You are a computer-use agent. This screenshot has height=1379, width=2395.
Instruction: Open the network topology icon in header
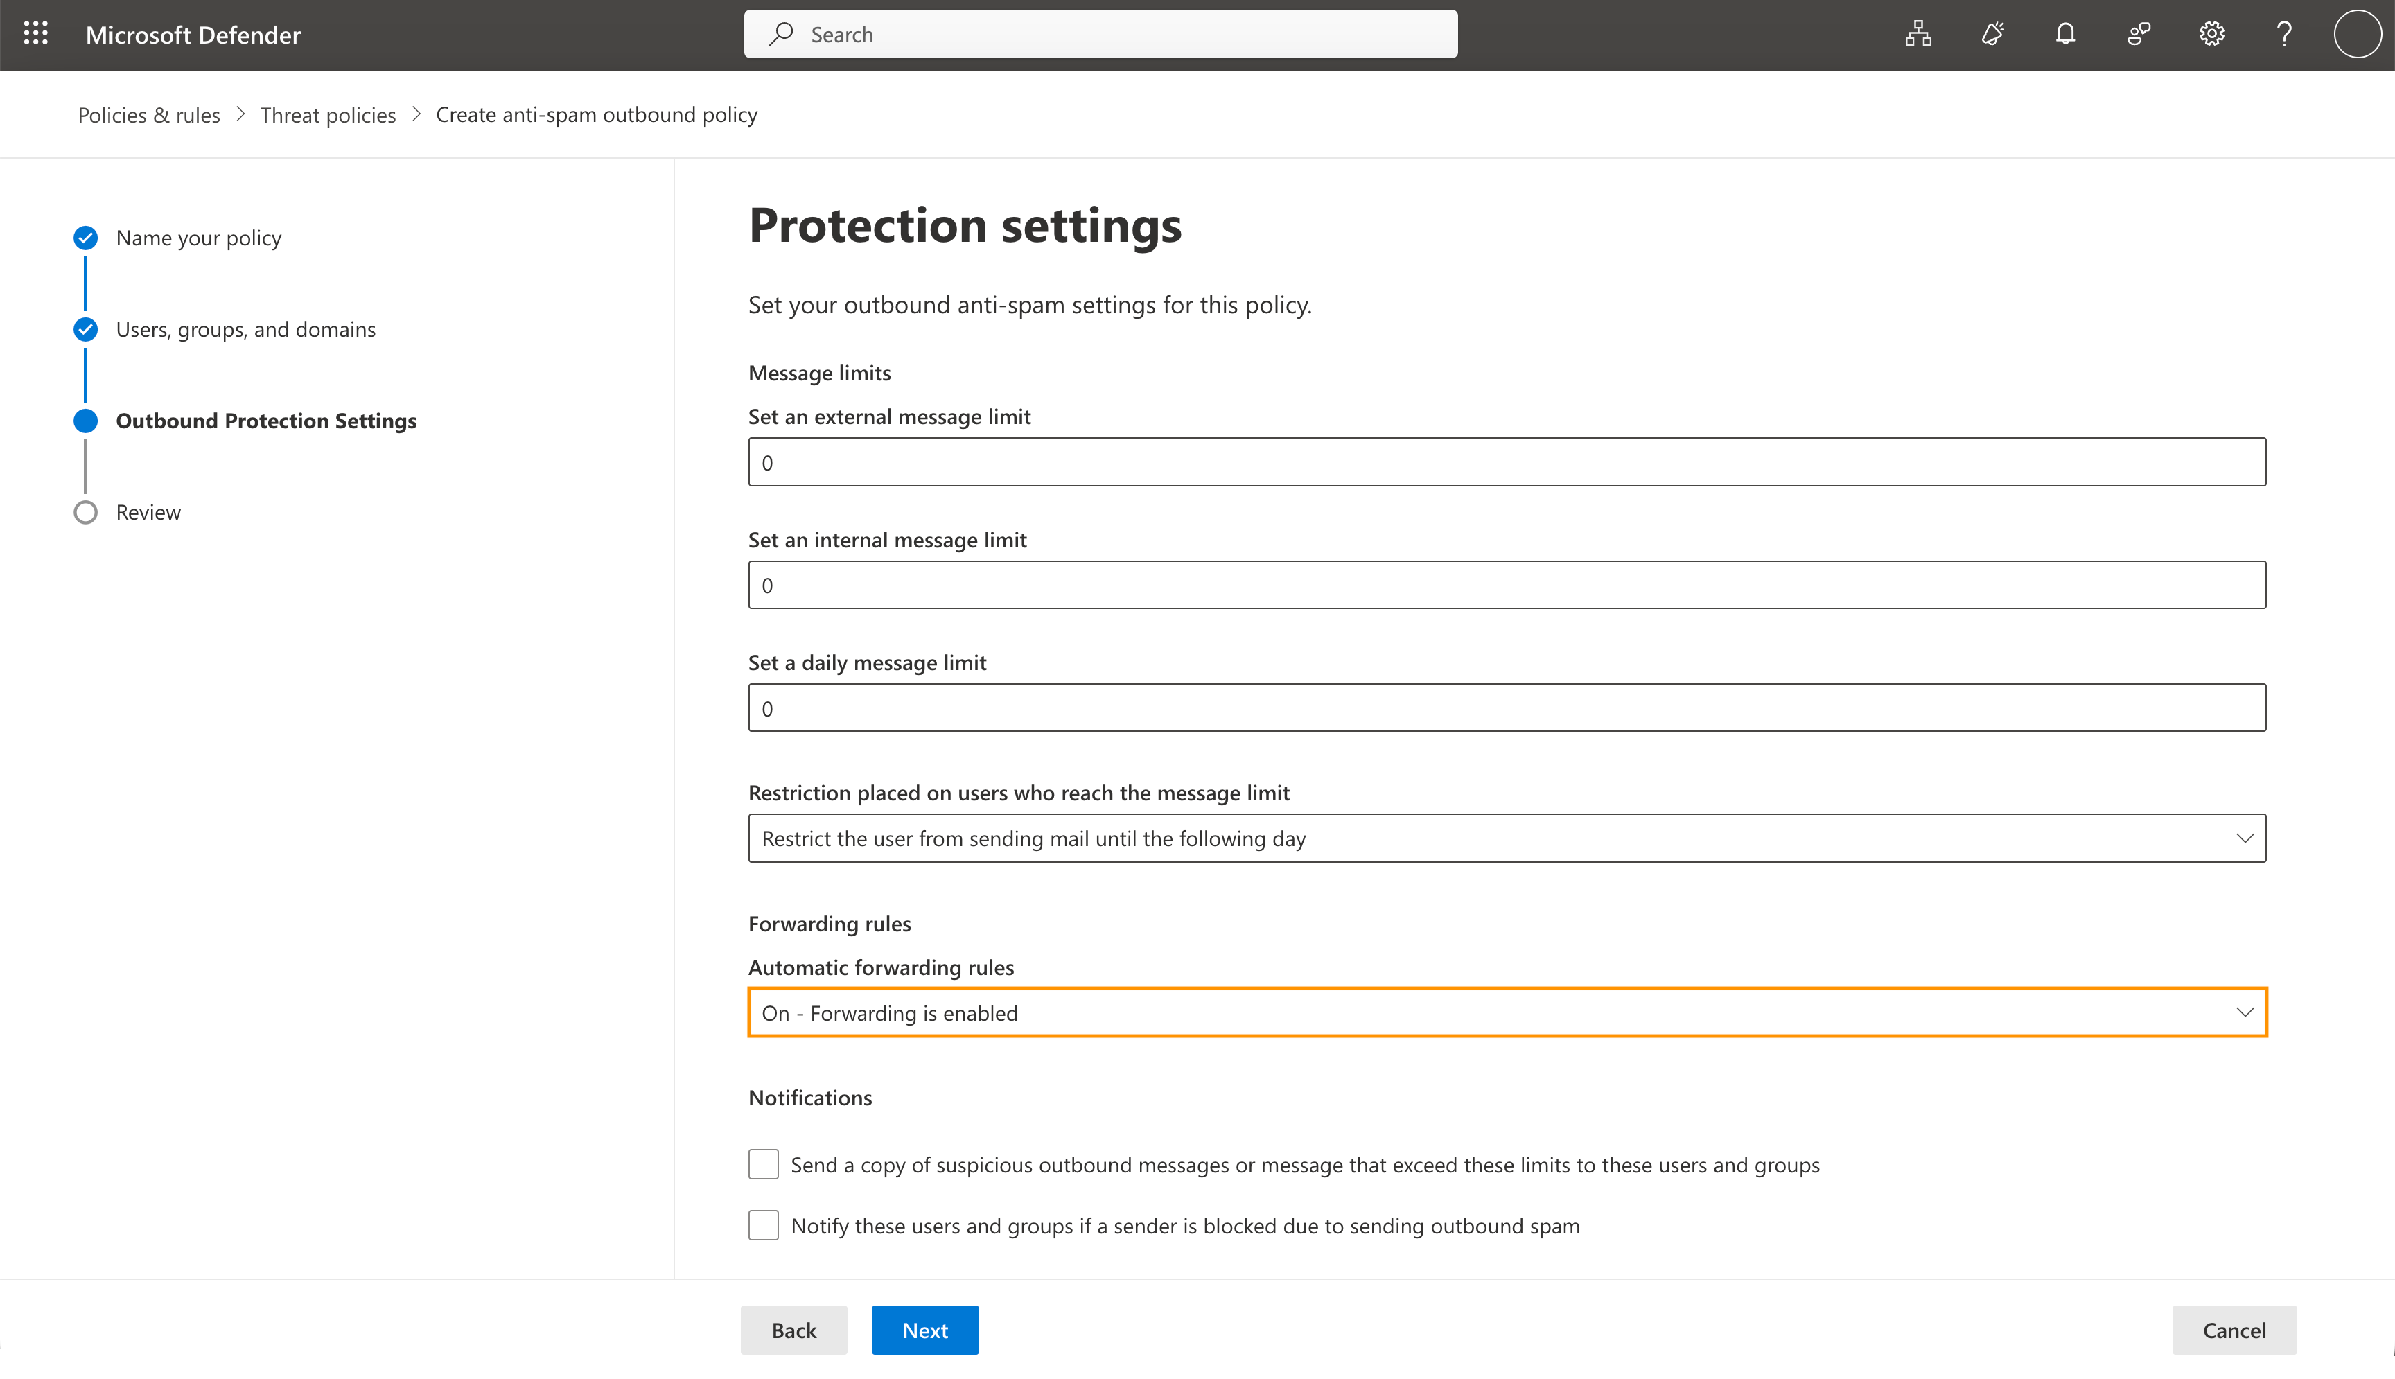(x=1919, y=34)
